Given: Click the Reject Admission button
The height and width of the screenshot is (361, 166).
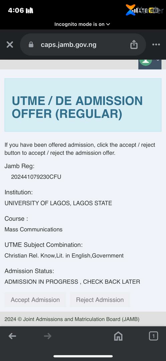Looking at the screenshot, I should coord(100,300).
